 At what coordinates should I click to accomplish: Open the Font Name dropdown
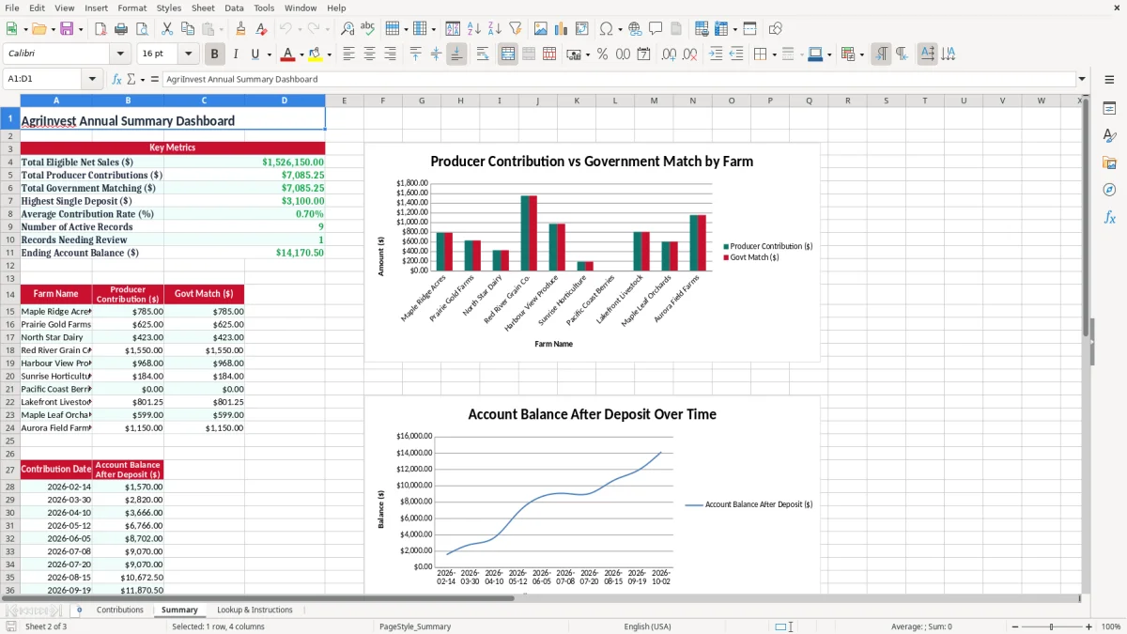119,54
